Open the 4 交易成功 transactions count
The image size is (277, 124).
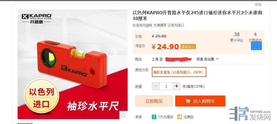pyautogui.click(x=255, y=37)
